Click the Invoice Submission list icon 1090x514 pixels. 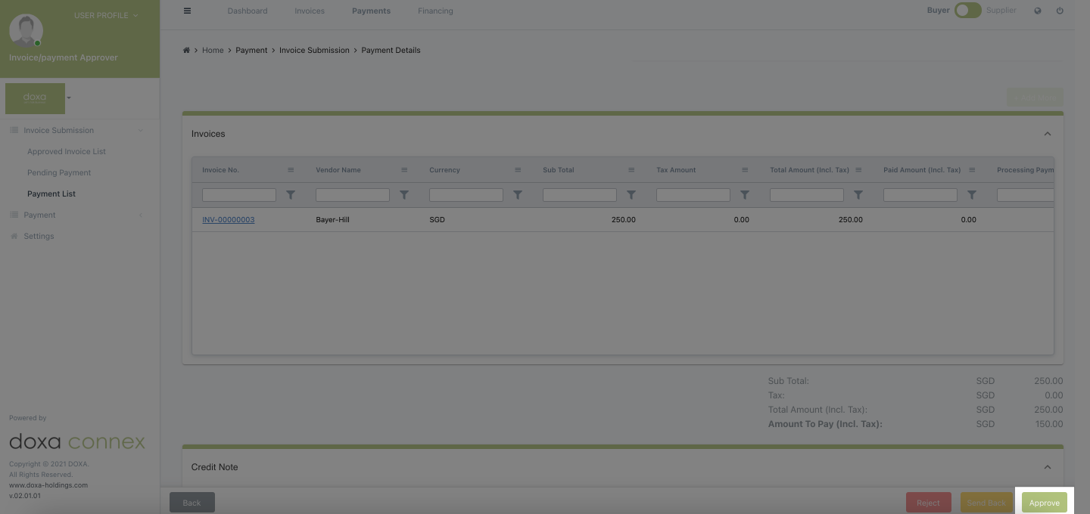[x=14, y=130]
